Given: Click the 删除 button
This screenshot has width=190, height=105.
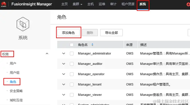Looking at the screenshot, I should (x=90, y=33).
